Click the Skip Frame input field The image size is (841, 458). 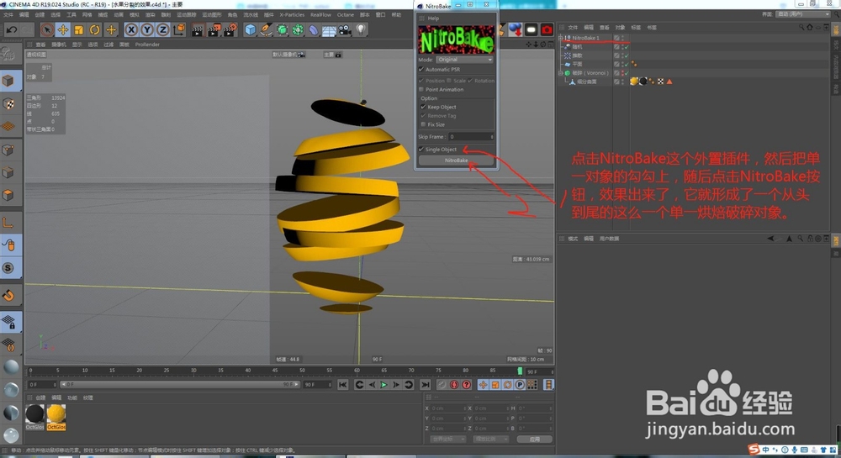pos(471,137)
